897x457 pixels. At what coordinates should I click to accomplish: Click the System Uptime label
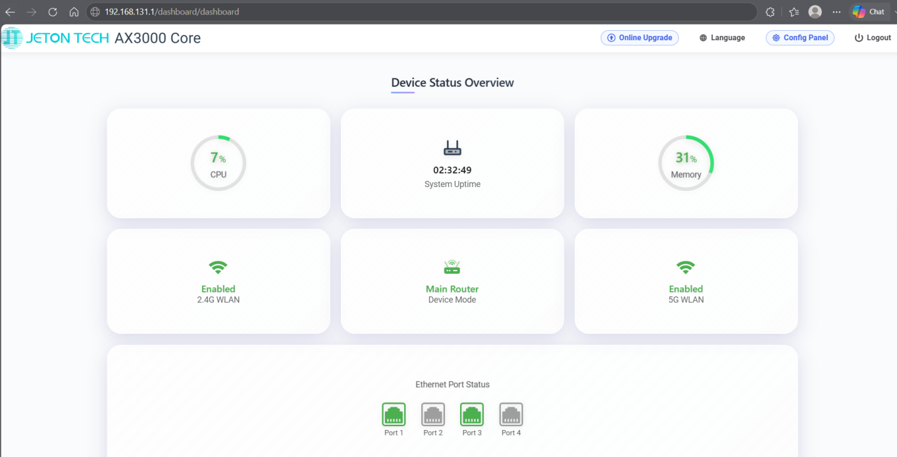tap(453, 185)
